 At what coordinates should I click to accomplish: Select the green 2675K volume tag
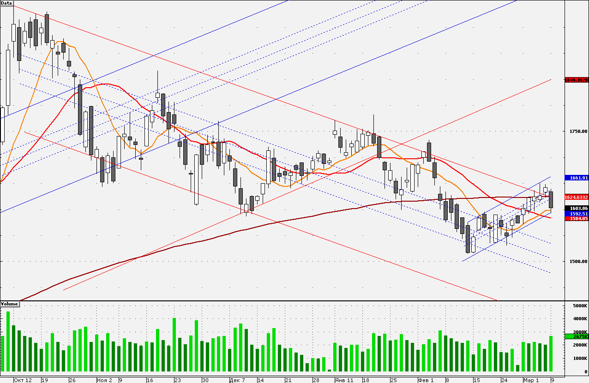(577, 337)
